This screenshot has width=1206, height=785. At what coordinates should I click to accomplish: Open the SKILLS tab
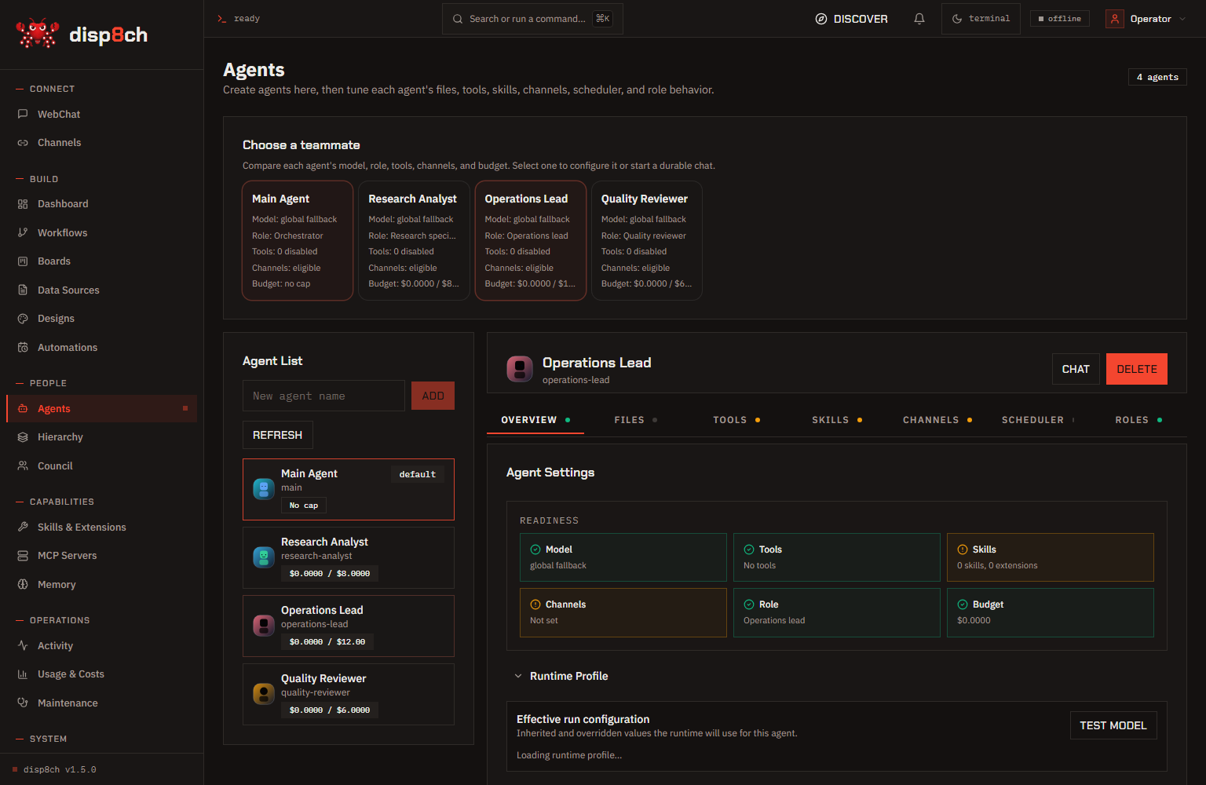pyautogui.click(x=837, y=420)
